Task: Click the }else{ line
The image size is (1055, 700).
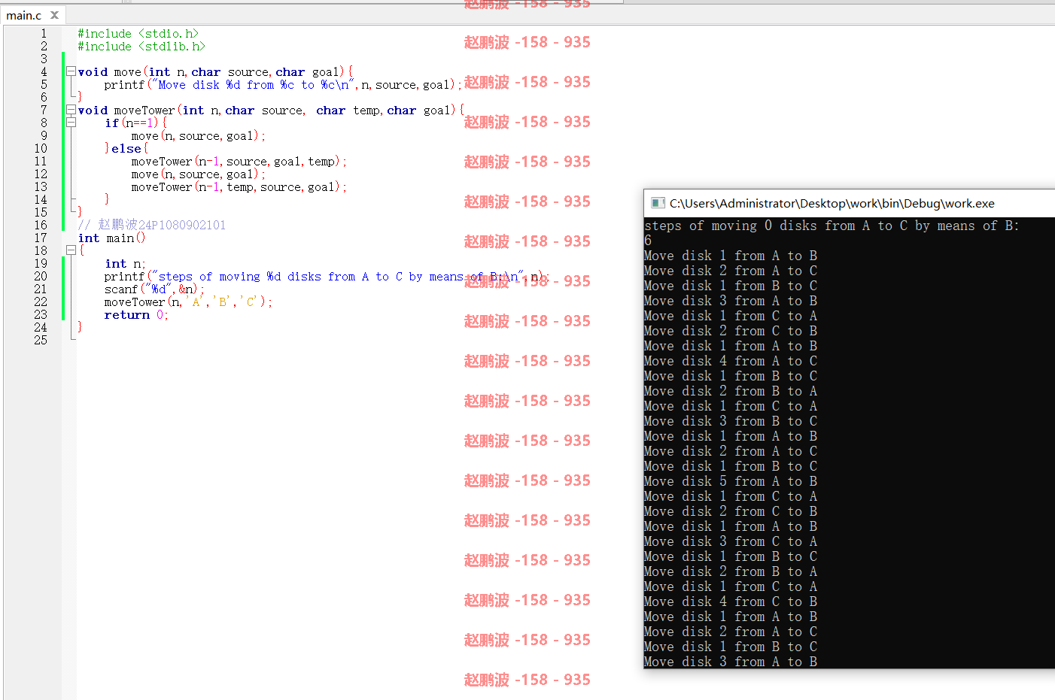Action: pyautogui.click(x=126, y=148)
